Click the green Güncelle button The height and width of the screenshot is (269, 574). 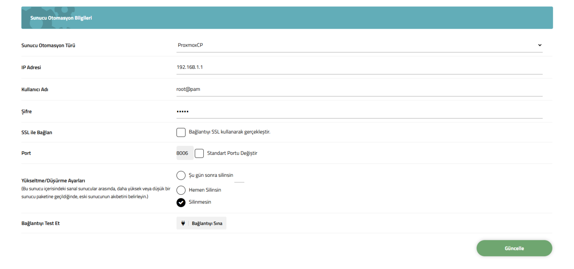pos(514,248)
